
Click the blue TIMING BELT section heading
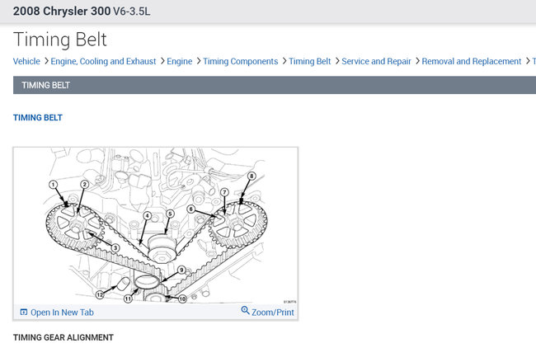point(38,118)
